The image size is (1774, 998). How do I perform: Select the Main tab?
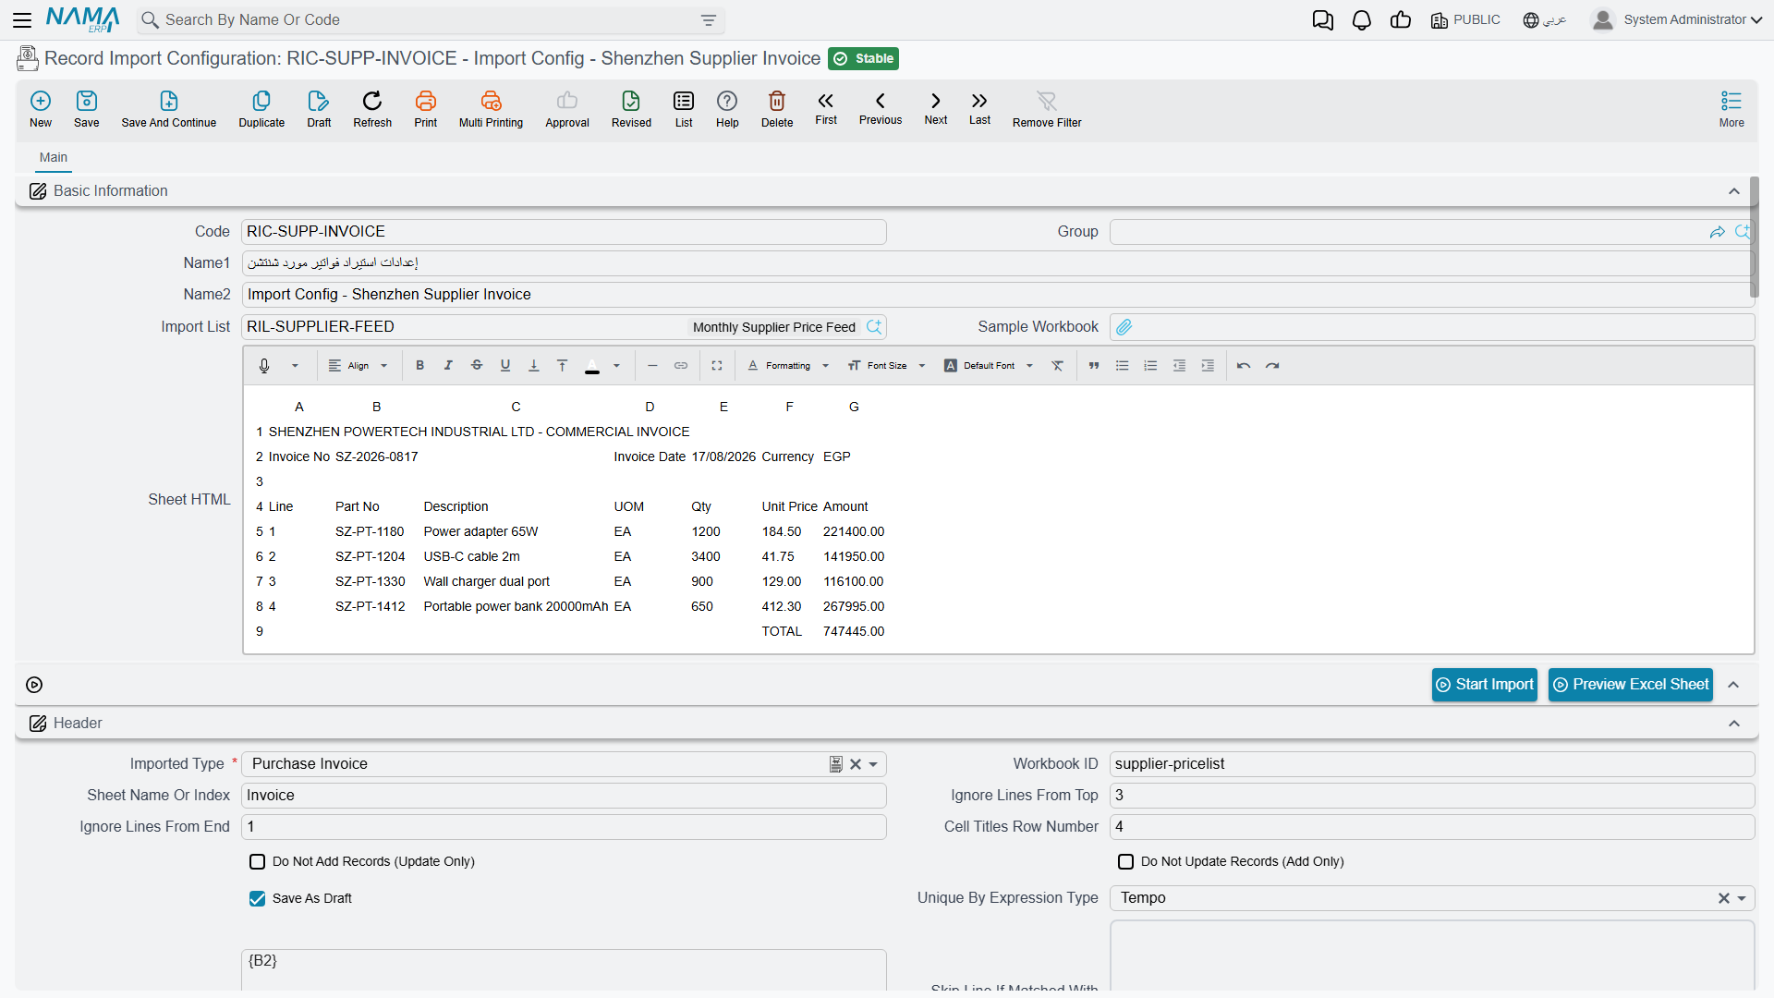[x=54, y=157]
